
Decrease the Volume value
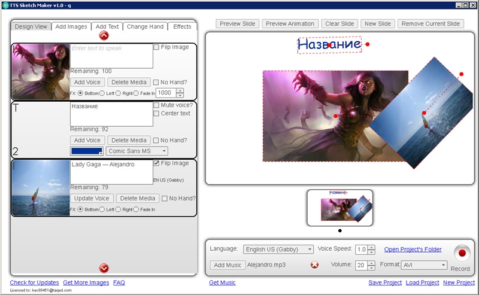371,267
